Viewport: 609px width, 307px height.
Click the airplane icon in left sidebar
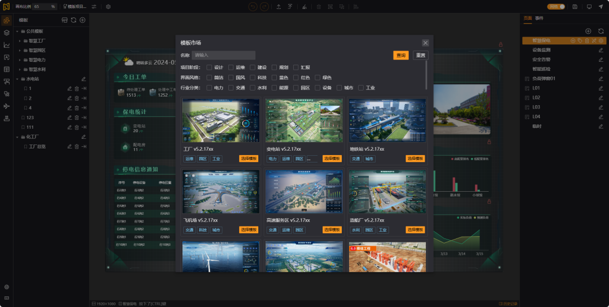coord(7,106)
